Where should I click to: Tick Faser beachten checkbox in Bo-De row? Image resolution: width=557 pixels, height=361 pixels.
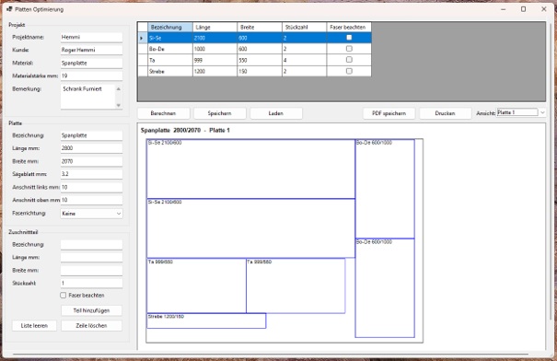tap(349, 49)
